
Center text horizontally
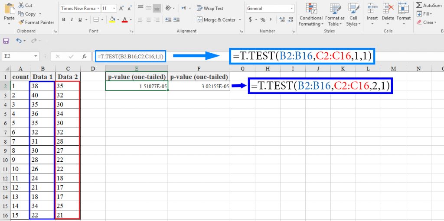click(149, 20)
